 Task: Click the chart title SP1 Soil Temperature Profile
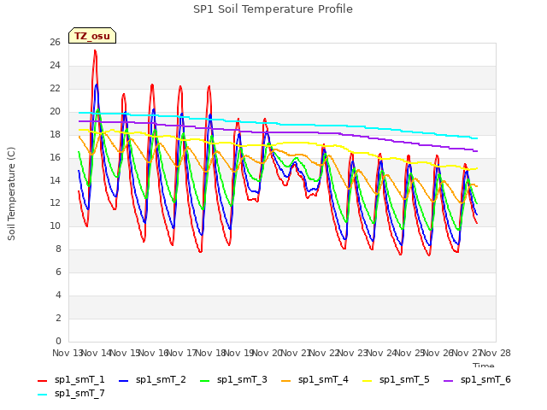pyautogui.click(x=273, y=9)
